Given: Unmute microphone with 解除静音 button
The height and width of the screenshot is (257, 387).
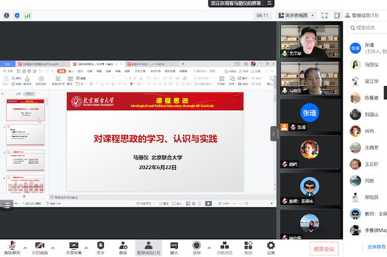Looking at the screenshot, I should pos(12,247).
